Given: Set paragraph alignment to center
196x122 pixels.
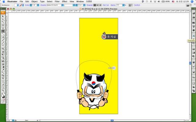Looking at the screenshot, I should [97, 5].
